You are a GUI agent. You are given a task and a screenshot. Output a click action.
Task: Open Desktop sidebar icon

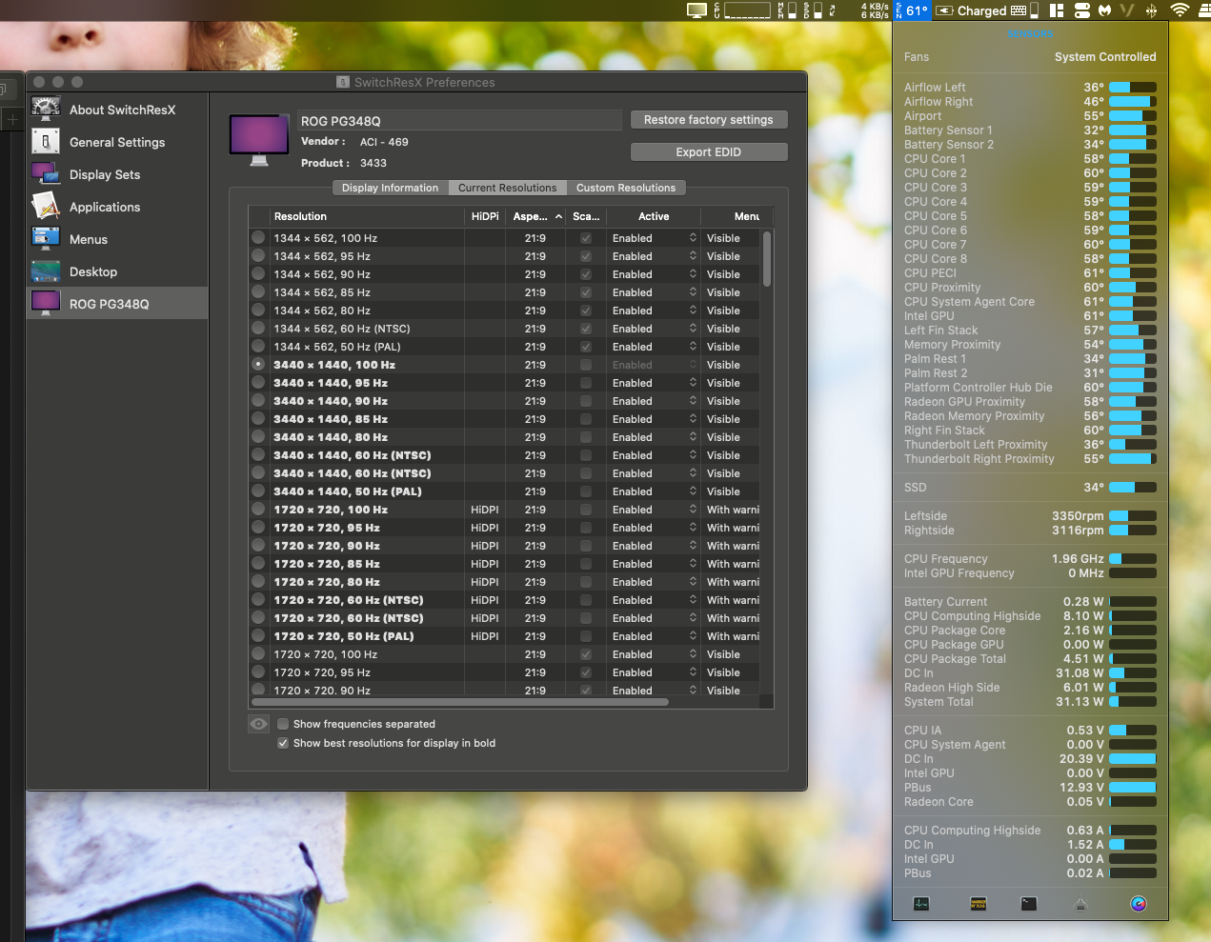(x=46, y=271)
